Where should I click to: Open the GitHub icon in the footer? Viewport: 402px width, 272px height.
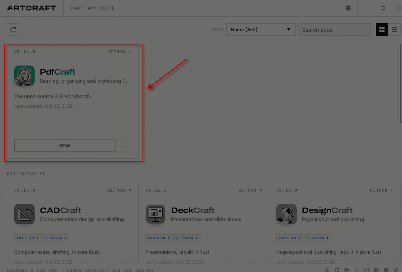point(337,270)
